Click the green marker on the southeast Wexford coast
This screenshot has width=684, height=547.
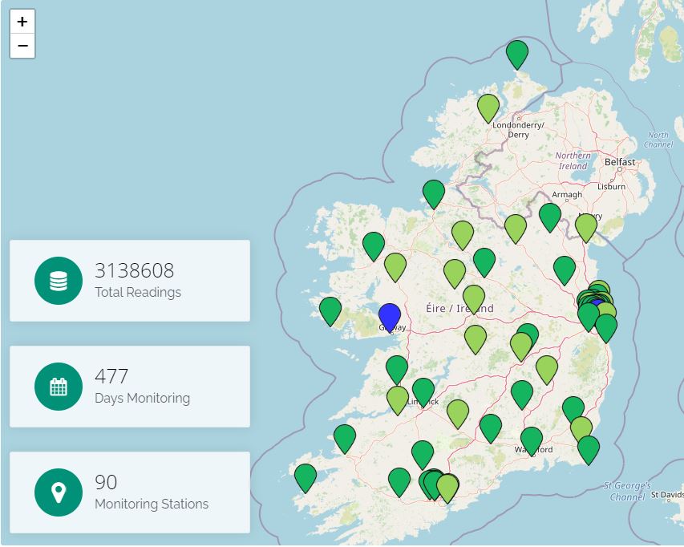[589, 448]
